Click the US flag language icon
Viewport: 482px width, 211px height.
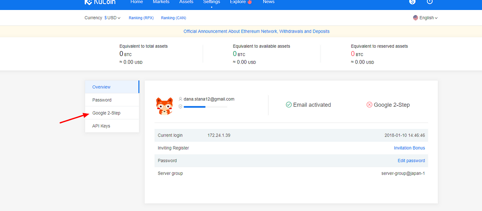[x=416, y=18]
